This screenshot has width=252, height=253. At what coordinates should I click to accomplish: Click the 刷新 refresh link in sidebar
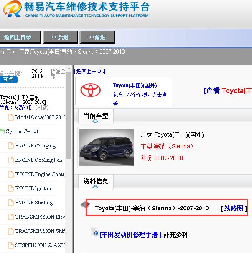42,107
